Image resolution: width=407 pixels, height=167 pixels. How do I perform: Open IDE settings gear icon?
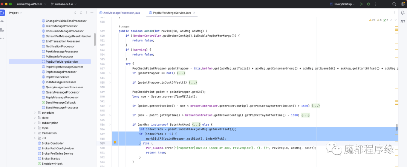402,4
